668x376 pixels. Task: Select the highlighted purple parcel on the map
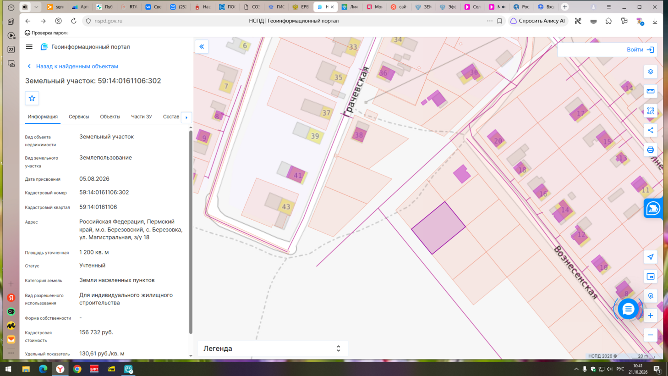click(438, 228)
